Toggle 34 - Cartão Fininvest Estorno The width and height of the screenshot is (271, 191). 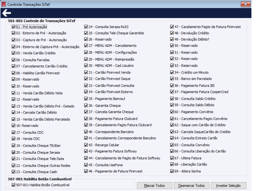pyautogui.click(x=86, y=92)
